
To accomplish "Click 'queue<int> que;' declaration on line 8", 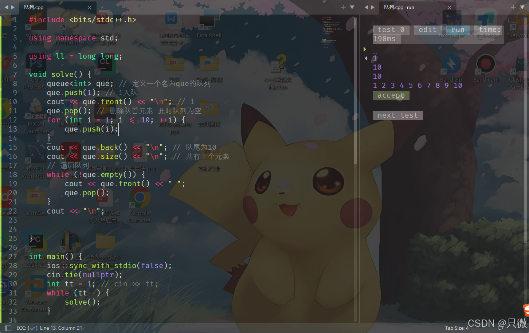I will pyautogui.click(x=81, y=84).
